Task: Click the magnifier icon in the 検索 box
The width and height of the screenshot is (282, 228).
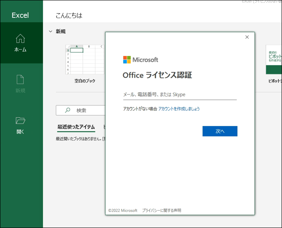Action: [68, 110]
